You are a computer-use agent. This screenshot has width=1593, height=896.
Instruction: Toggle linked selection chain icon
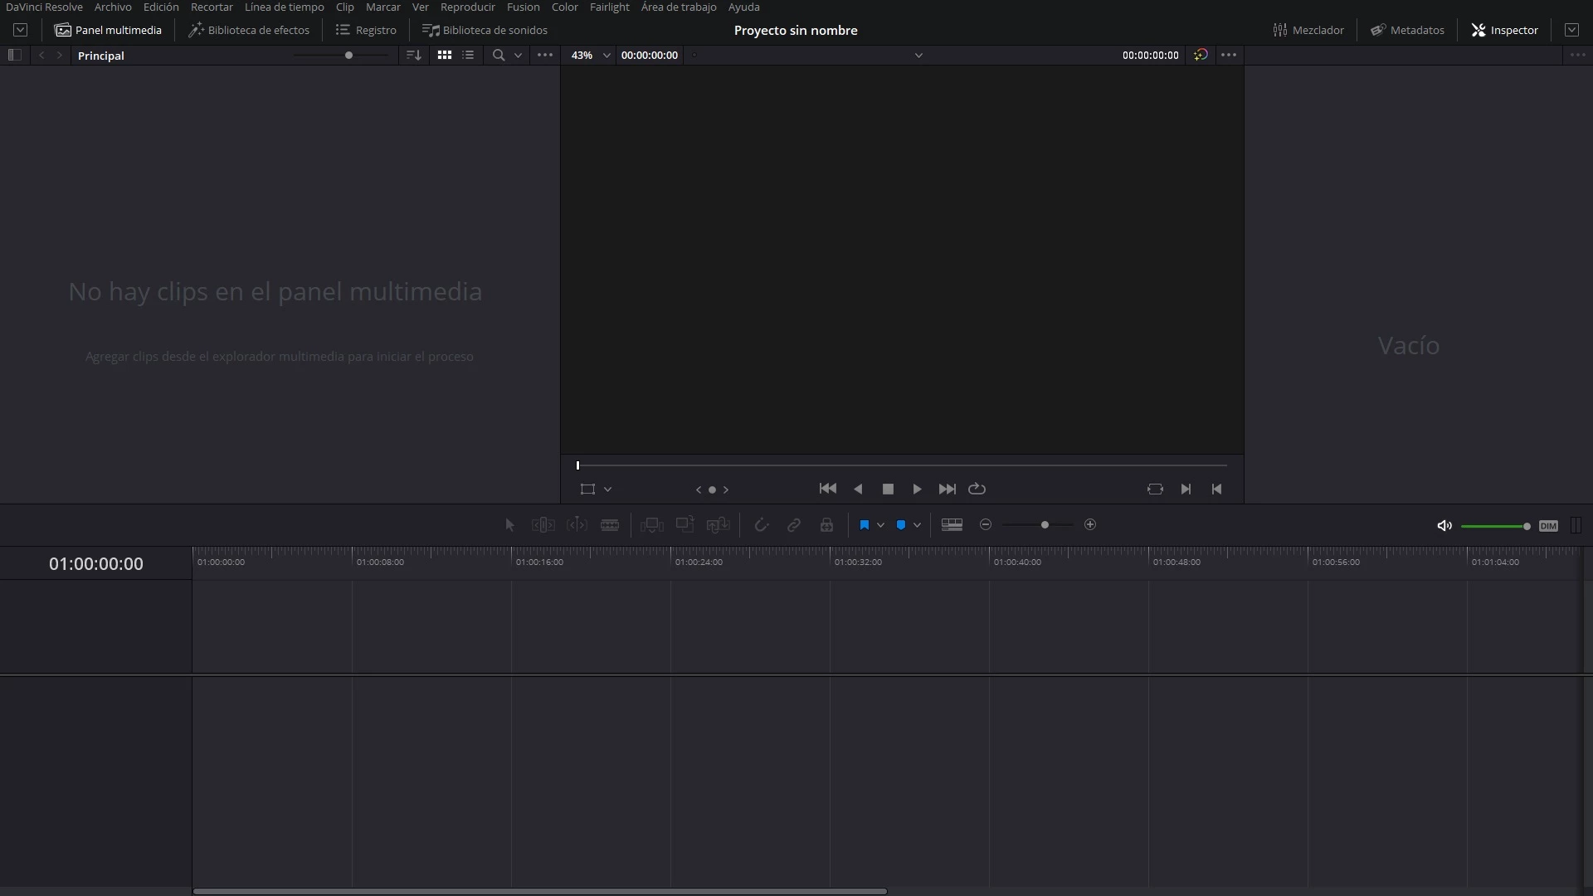tap(794, 525)
